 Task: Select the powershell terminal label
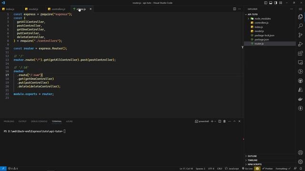tap(202, 122)
